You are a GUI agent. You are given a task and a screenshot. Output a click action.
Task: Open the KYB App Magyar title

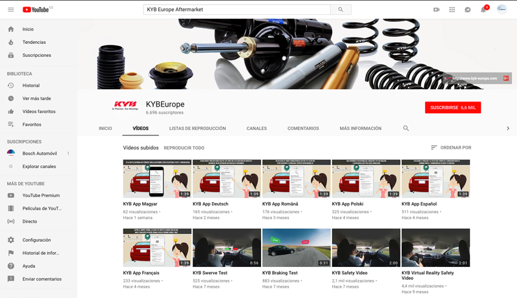click(140, 204)
